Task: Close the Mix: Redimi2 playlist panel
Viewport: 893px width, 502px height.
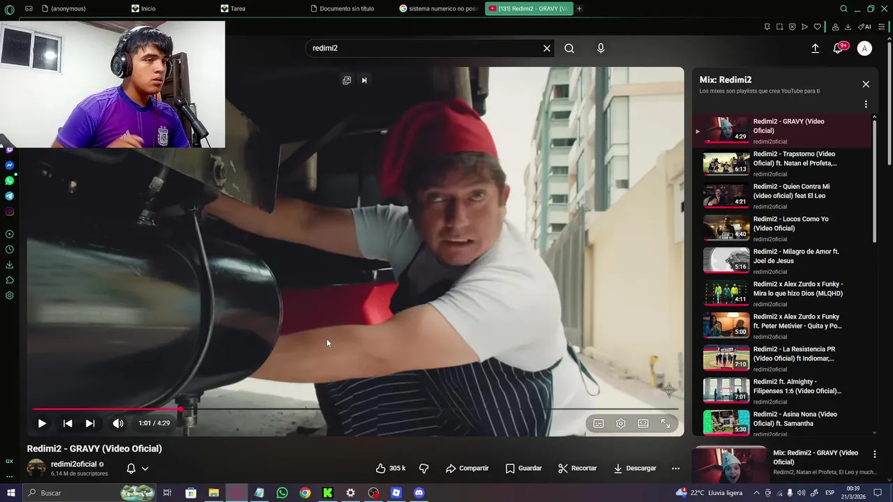Action: (x=866, y=84)
